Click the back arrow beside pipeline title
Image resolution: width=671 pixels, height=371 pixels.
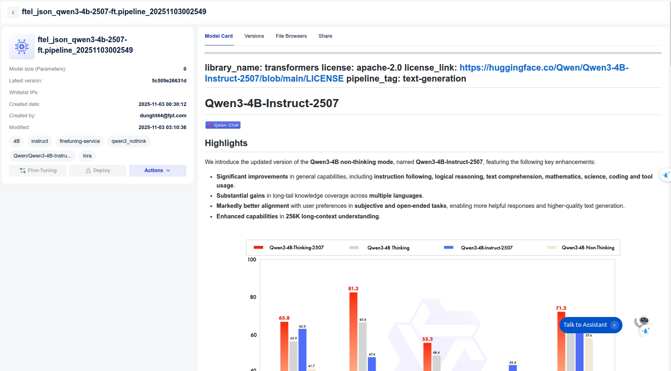[13, 12]
